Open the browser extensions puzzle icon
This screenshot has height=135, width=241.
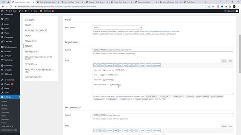(226, 7)
